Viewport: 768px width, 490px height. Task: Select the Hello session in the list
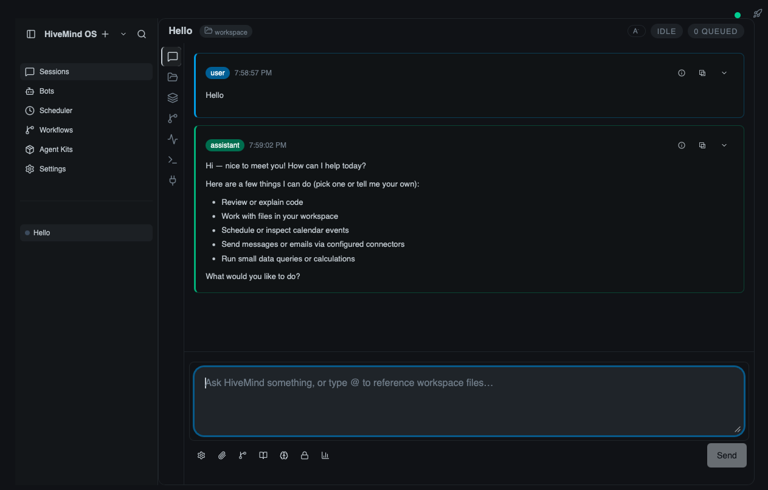(x=86, y=233)
